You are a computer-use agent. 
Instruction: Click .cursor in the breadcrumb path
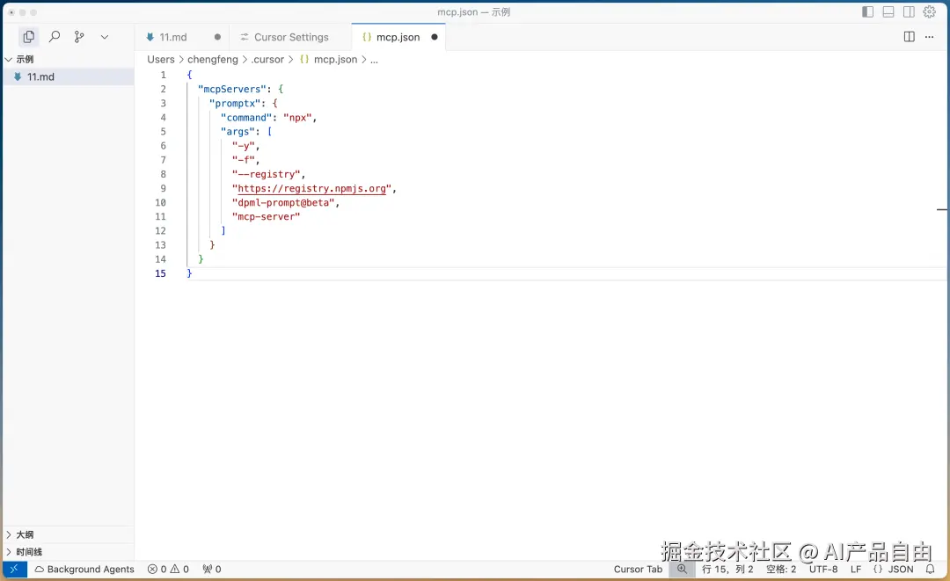coord(267,59)
